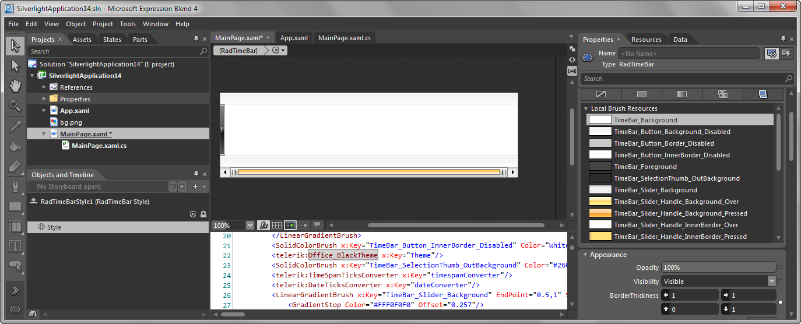Open the MainPage.xaml.cs document tab
This screenshot has height=324, width=801.
pos(344,38)
